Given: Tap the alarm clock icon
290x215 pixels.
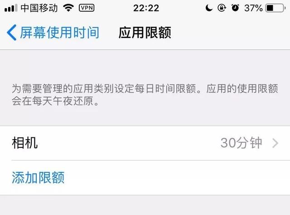Looking at the screenshot, I should (235, 8).
